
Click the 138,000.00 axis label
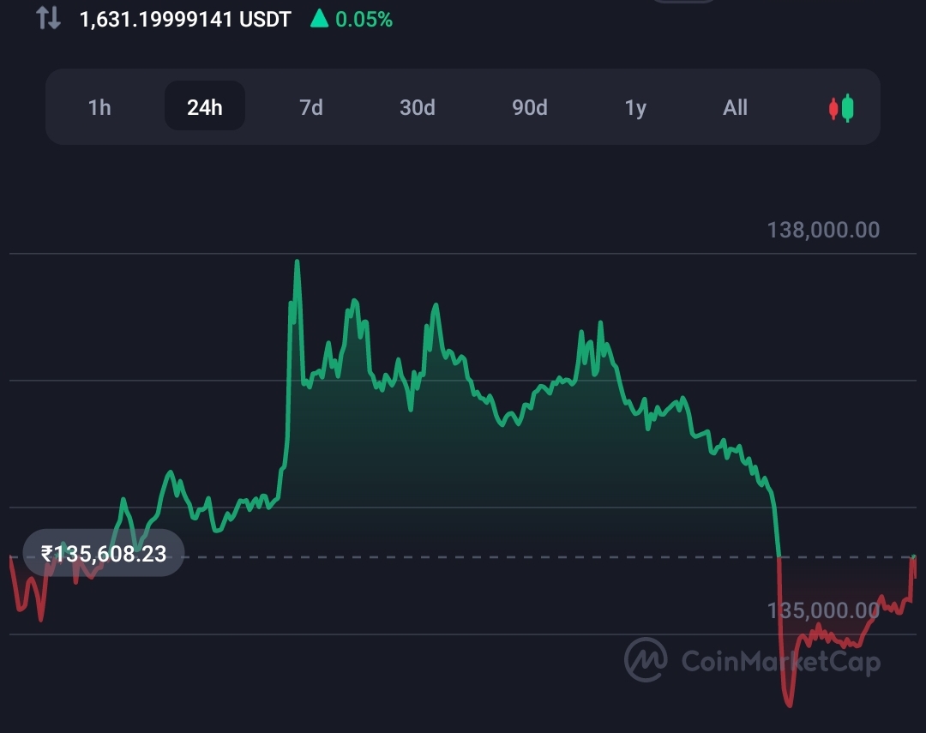point(823,230)
